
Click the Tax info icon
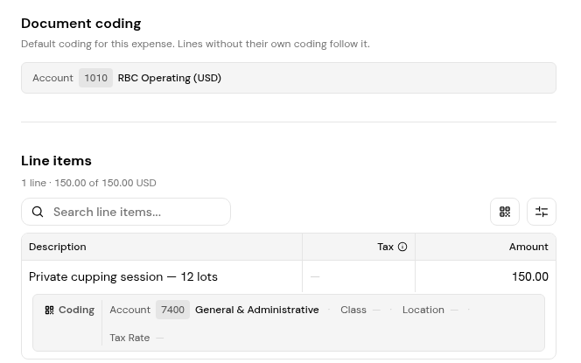coord(402,247)
